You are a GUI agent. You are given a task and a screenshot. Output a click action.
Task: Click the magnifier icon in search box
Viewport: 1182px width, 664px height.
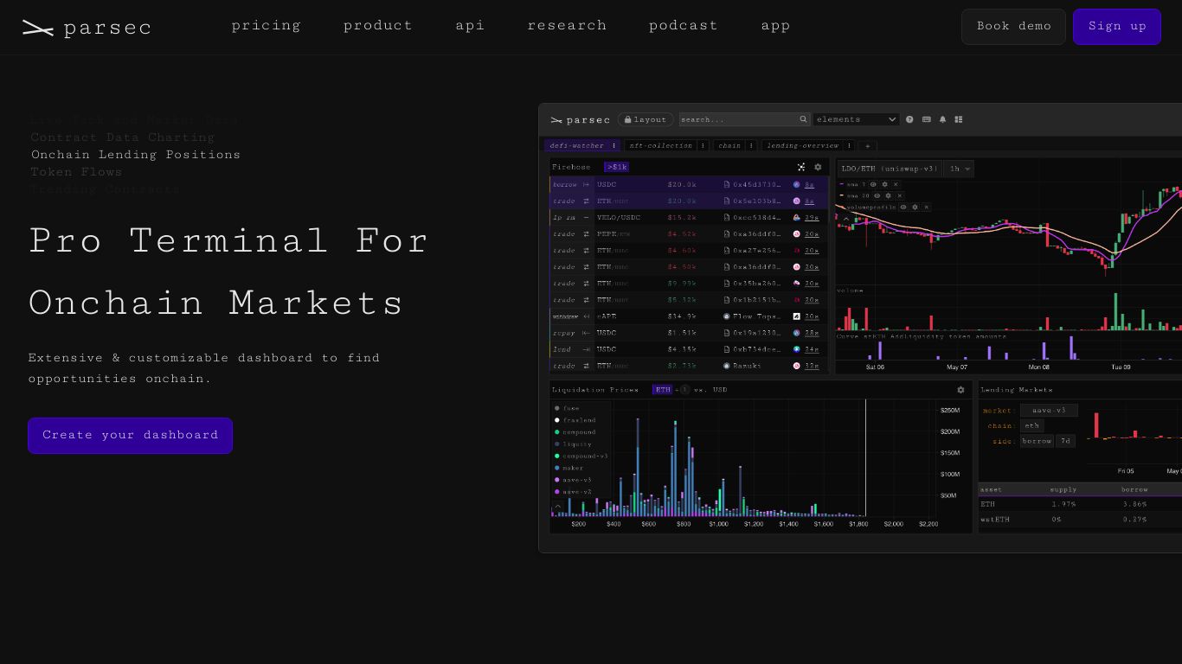click(803, 119)
